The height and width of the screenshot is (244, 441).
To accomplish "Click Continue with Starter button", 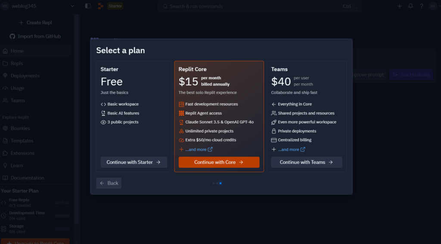I will pyautogui.click(x=134, y=162).
